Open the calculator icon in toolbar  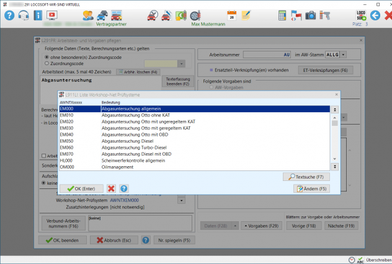tap(282, 15)
